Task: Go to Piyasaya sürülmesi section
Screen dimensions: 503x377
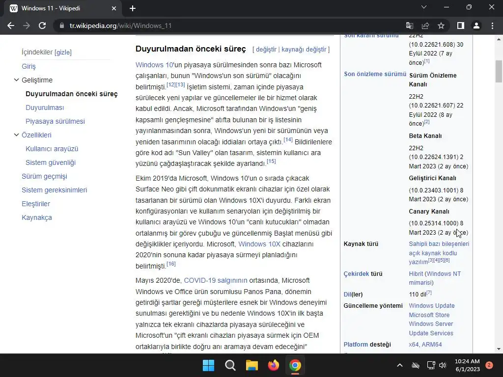Action: (55, 122)
